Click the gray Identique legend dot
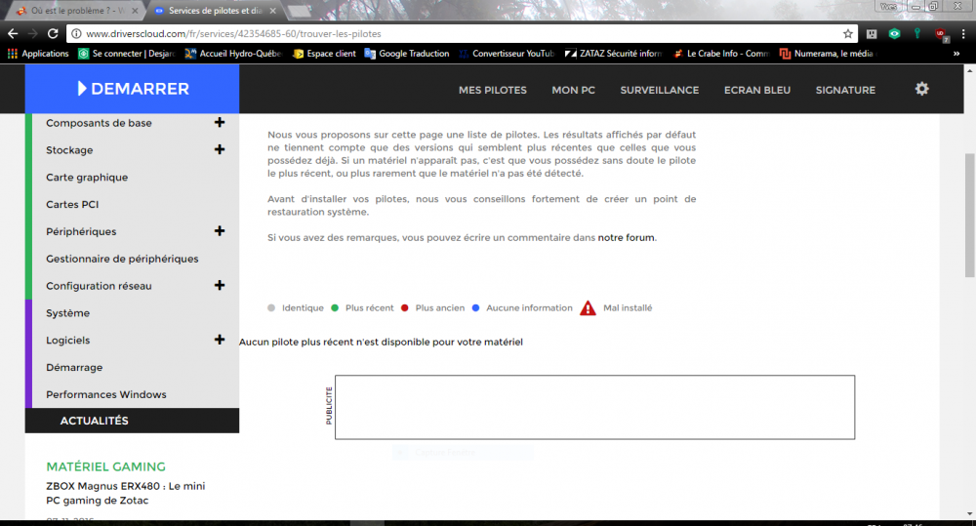The height and width of the screenshot is (526, 976). (270, 308)
